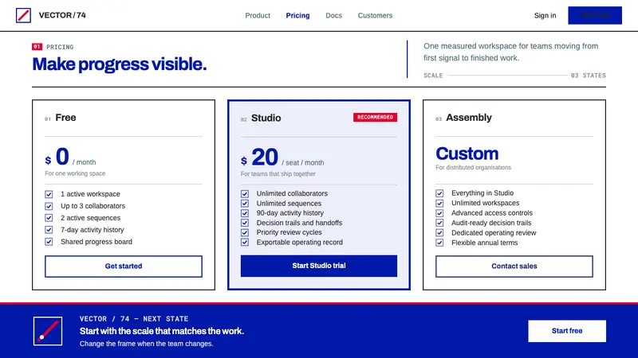The height and width of the screenshot is (358, 638).
Task: Click 'Priority review cycles' feature text
Action: tap(289, 232)
